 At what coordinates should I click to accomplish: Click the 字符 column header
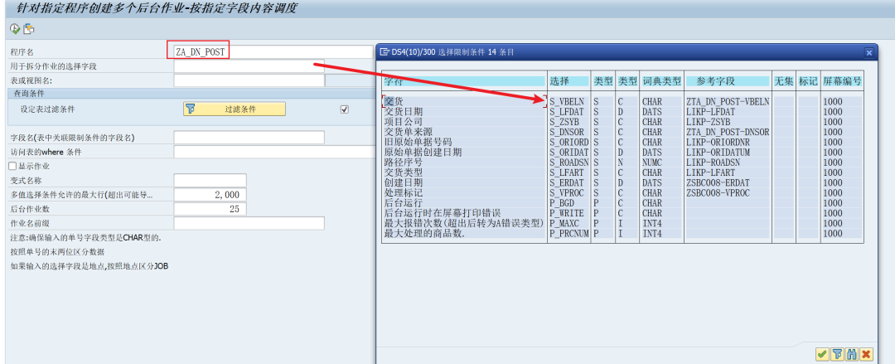(464, 82)
